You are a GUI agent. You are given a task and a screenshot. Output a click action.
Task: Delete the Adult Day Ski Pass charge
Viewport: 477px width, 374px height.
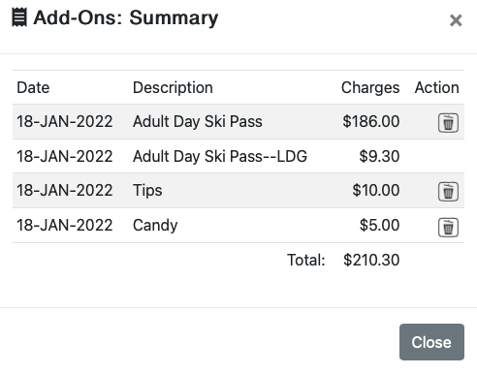448,123
